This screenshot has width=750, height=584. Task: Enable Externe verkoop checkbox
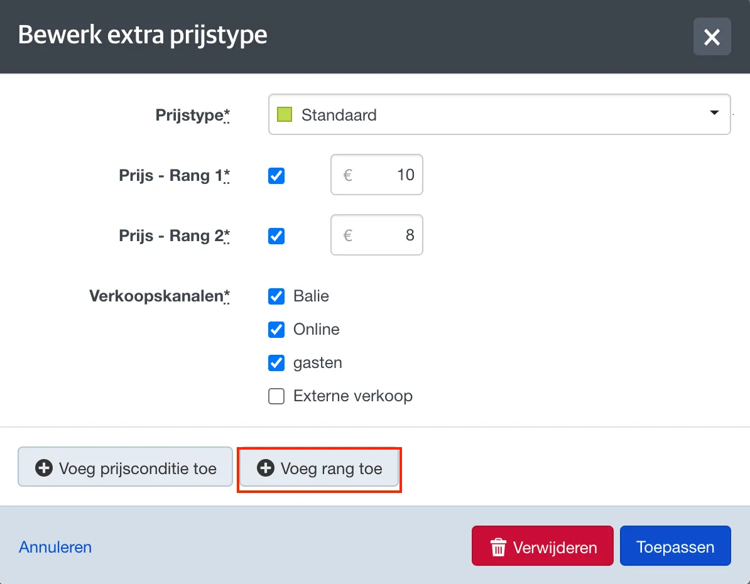point(276,396)
